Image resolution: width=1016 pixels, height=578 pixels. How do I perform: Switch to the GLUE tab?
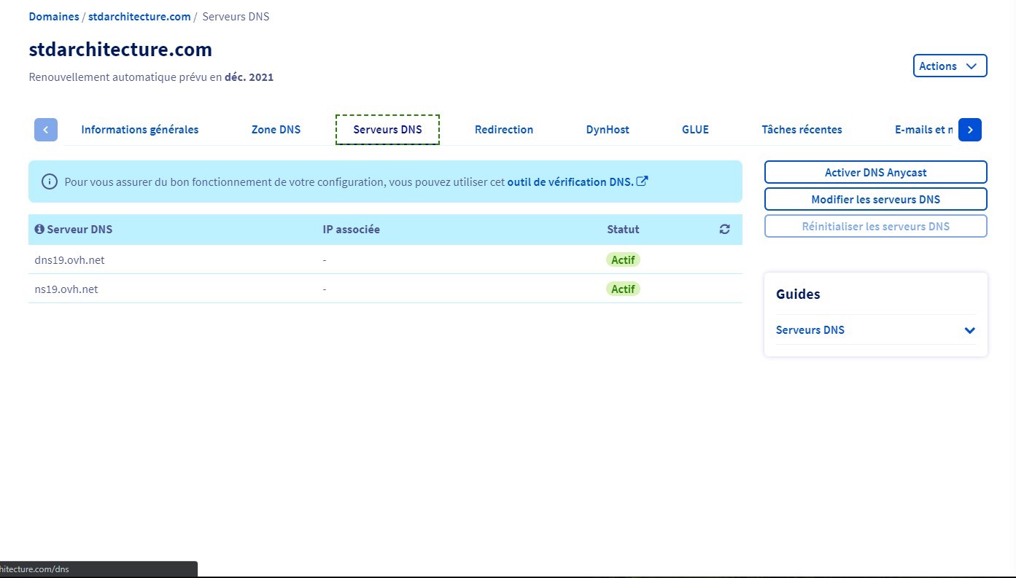coord(695,130)
